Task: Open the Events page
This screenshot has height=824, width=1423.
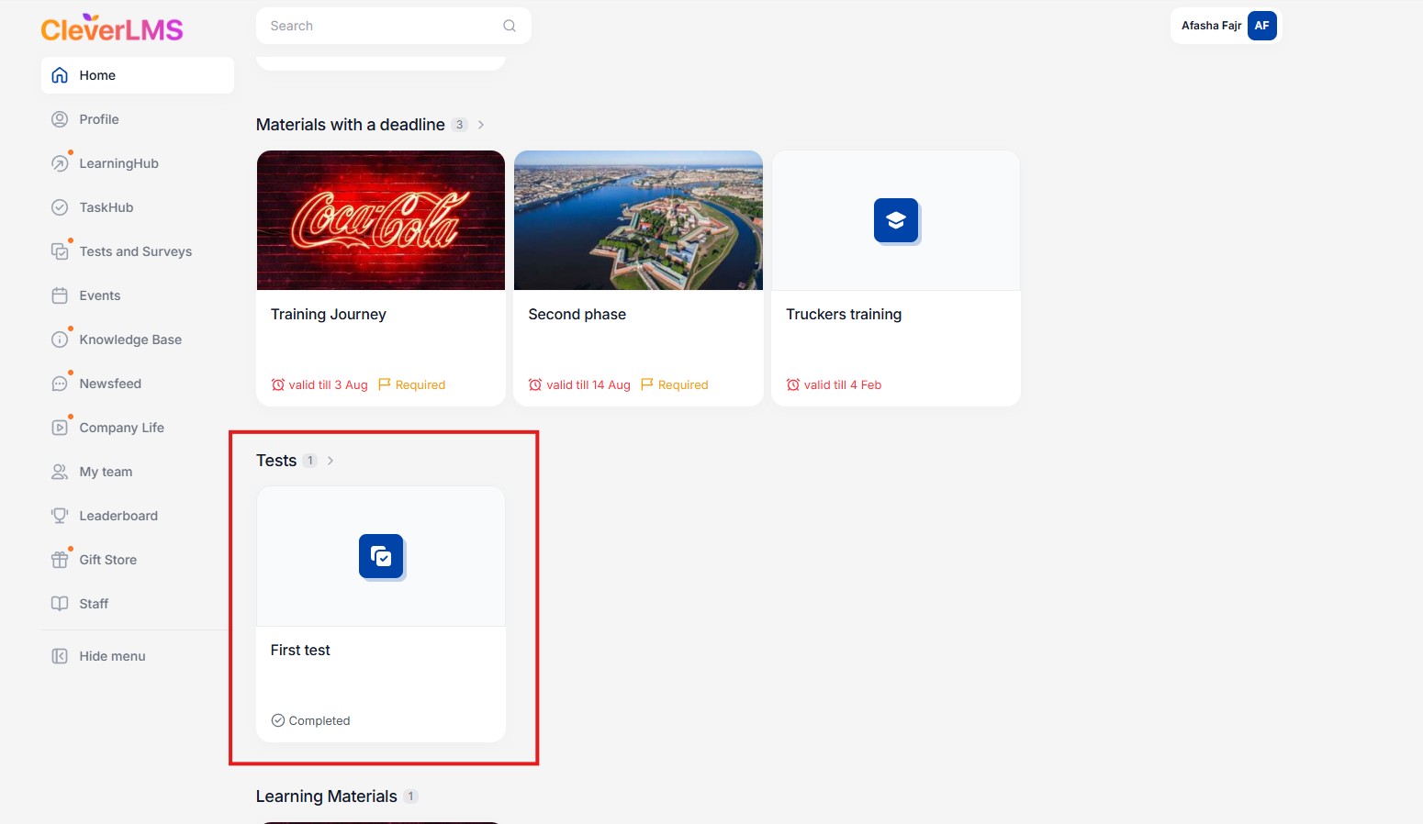Action: [138, 295]
